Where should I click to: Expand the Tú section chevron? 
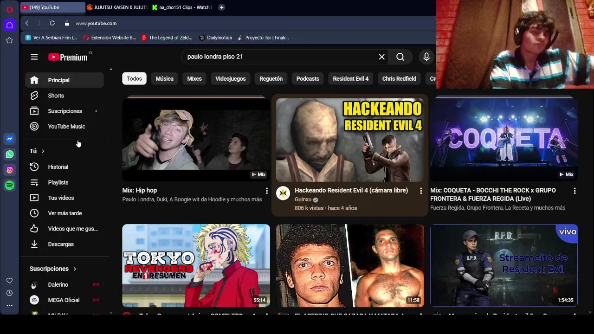(x=43, y=151)
